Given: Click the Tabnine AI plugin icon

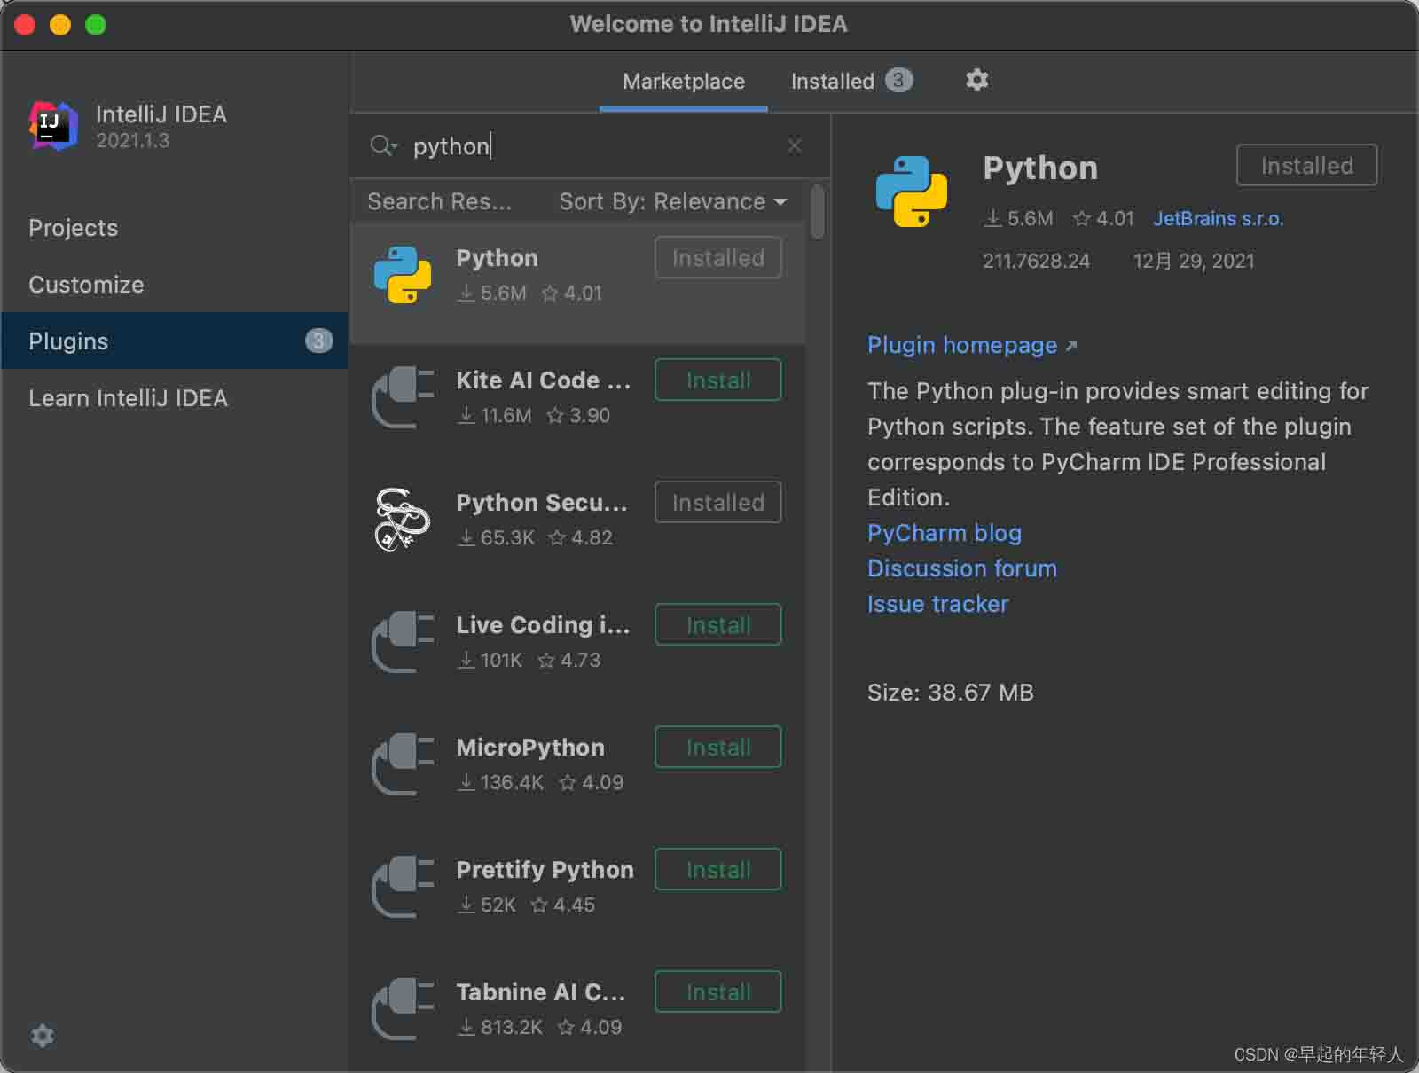Looking at the screenshot, I should pyautogui.click(x=403, y=1009).
